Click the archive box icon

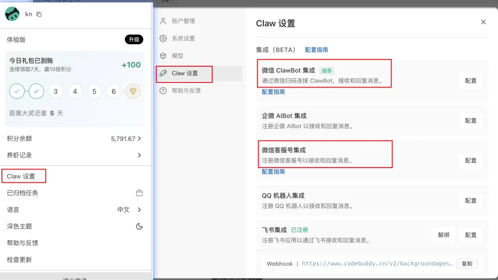[139, 193]
